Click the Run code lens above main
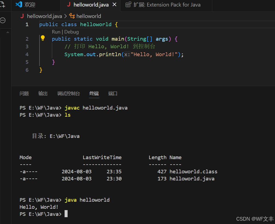This screenshot has width=275, height=224. [x=56, y=32]
